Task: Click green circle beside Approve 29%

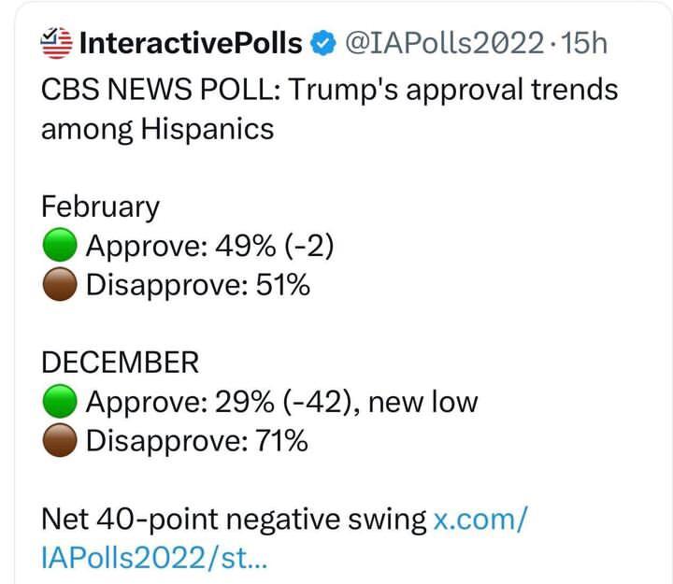Action: [x=59, y=402]
